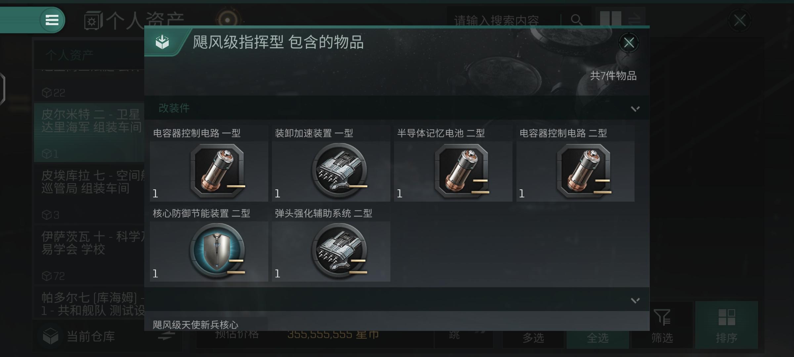
Task: Select 装卸加速装置 一型 item icon
Action: click(339, 171)
